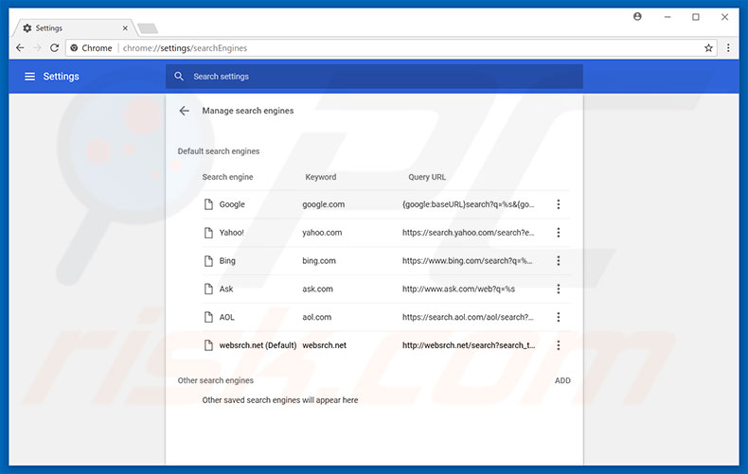This screenshot has height=474, width=748.
Task: Open more actions for Google entry
Action: coord(558,204)
